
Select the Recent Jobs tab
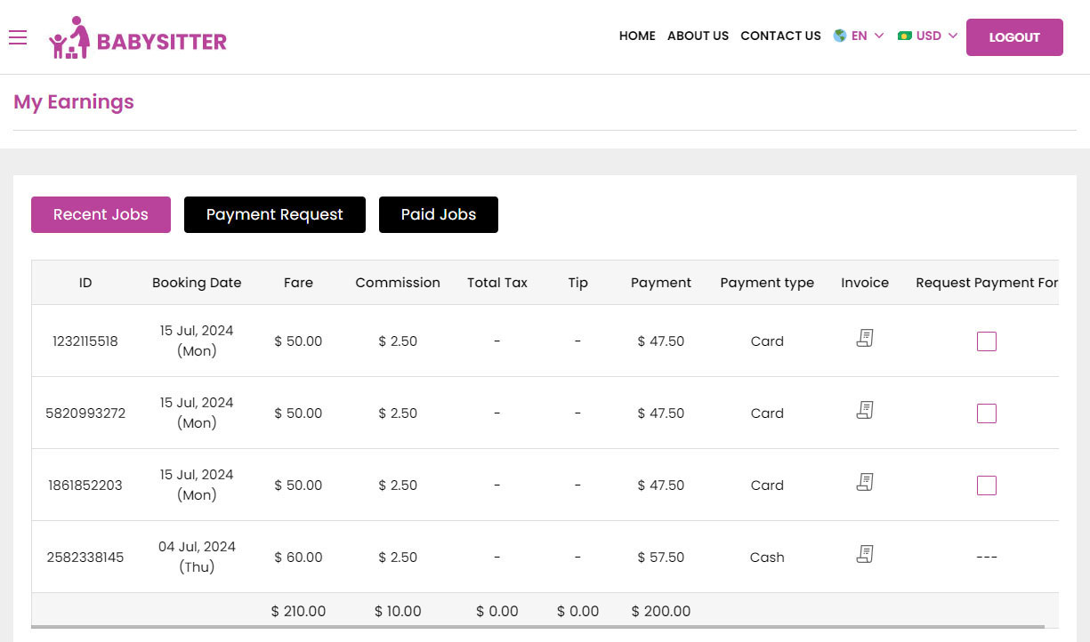pyautogui.click(x=101, y=215)
